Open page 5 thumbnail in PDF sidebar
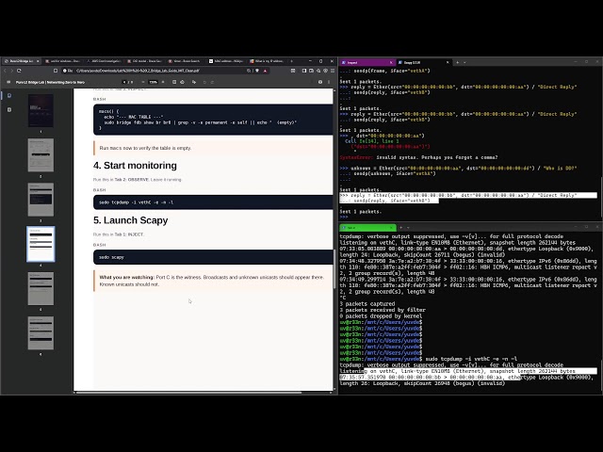Viewport: 603px width, 452px height. click(41, 289)
